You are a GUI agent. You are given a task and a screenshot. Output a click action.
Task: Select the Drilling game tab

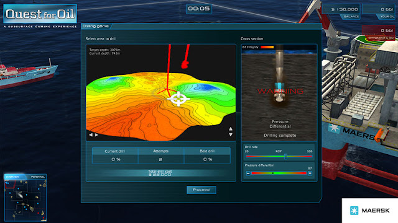96,26
